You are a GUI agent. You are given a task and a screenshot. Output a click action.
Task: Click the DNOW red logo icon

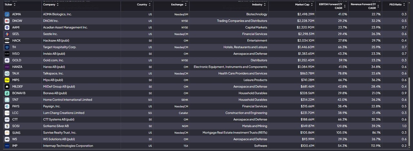point(7,21)
